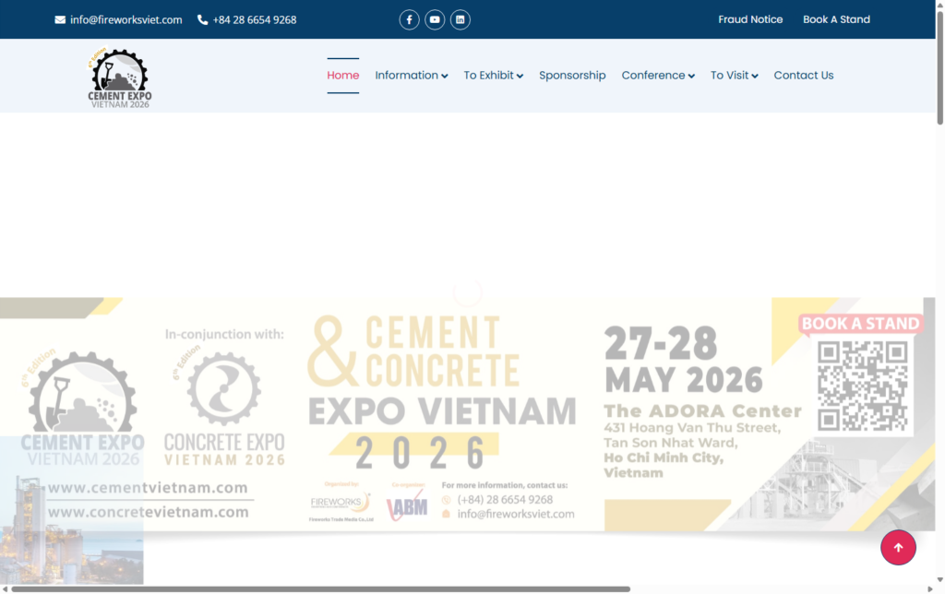The image size is (945, 594).
Task: Open the Fraud Notice link
Action: click(x=750, y=19)
